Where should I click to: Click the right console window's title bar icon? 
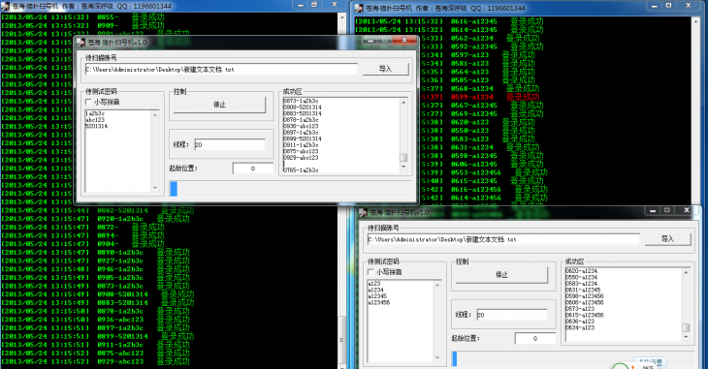tap(359, 8)
